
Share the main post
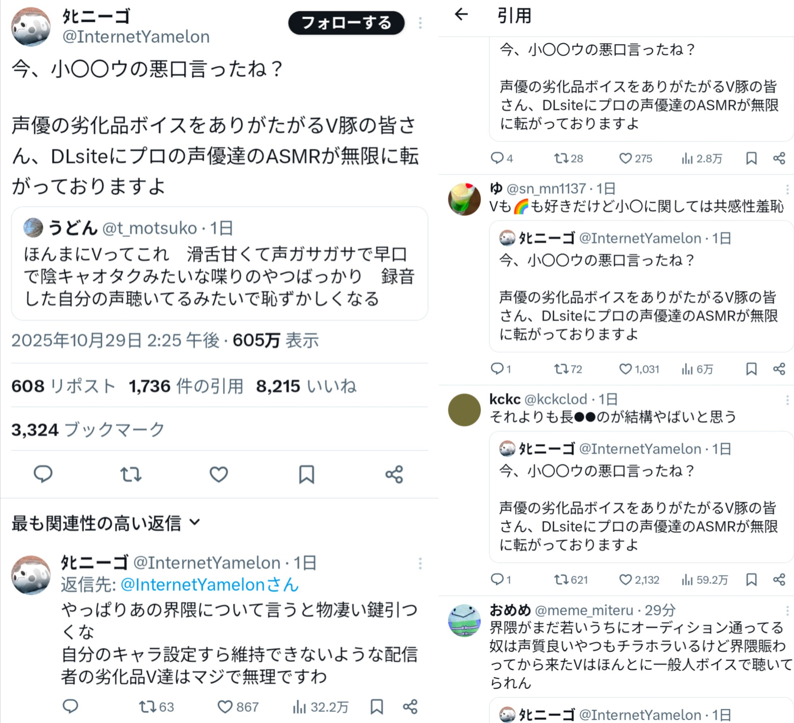click(394, 474)
